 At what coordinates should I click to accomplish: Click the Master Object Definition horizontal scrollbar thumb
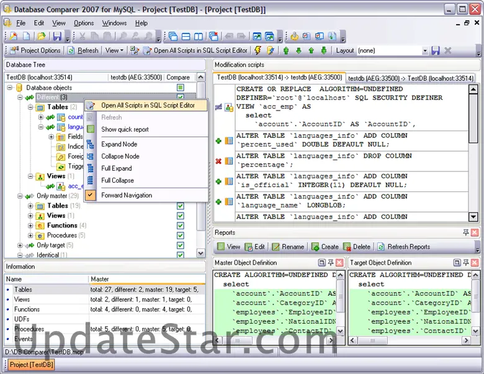pos(237,340)
